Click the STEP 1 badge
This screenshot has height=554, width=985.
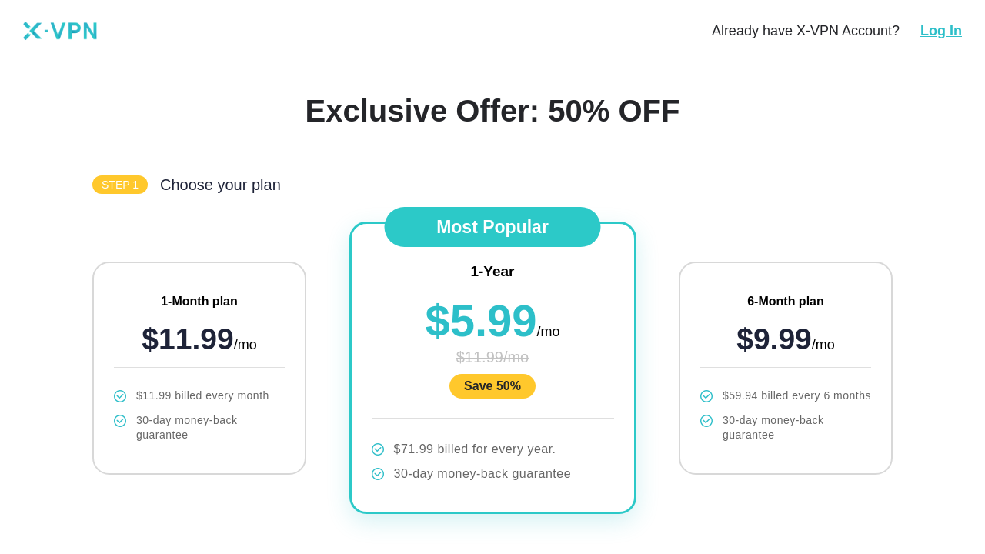120,185
